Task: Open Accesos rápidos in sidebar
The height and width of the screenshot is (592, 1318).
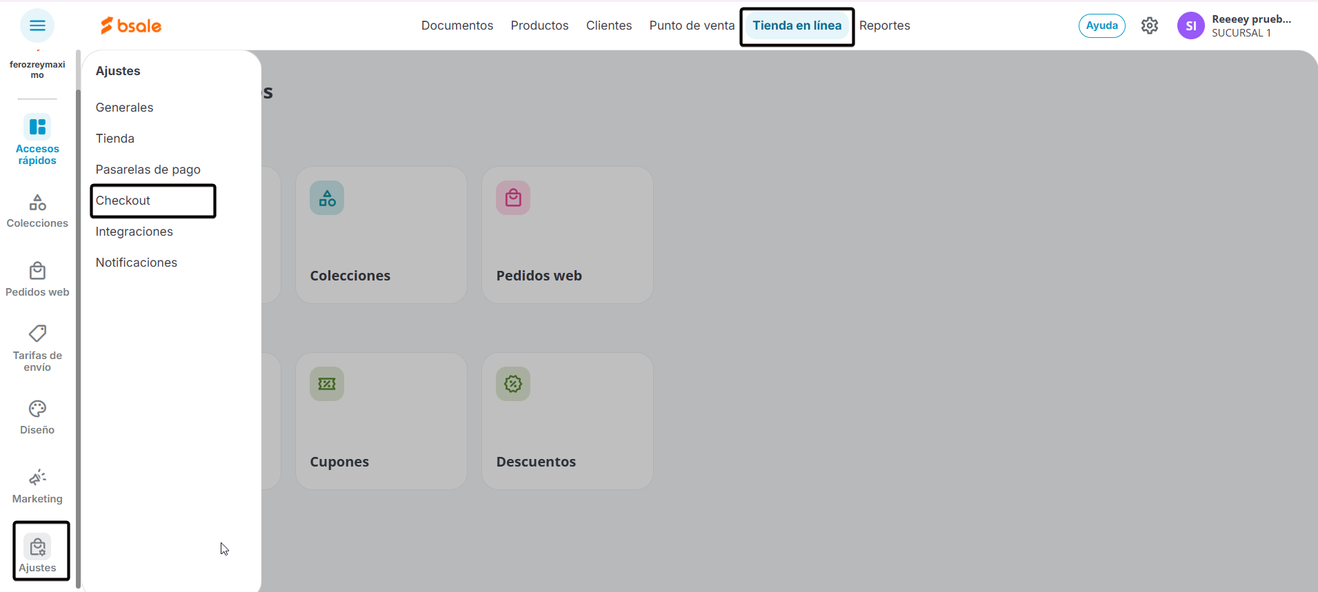Action: click(x=37, y=140)
